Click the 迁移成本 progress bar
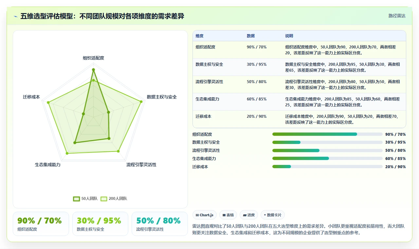Viewport: 419px width, 249px height. point(327,167)
